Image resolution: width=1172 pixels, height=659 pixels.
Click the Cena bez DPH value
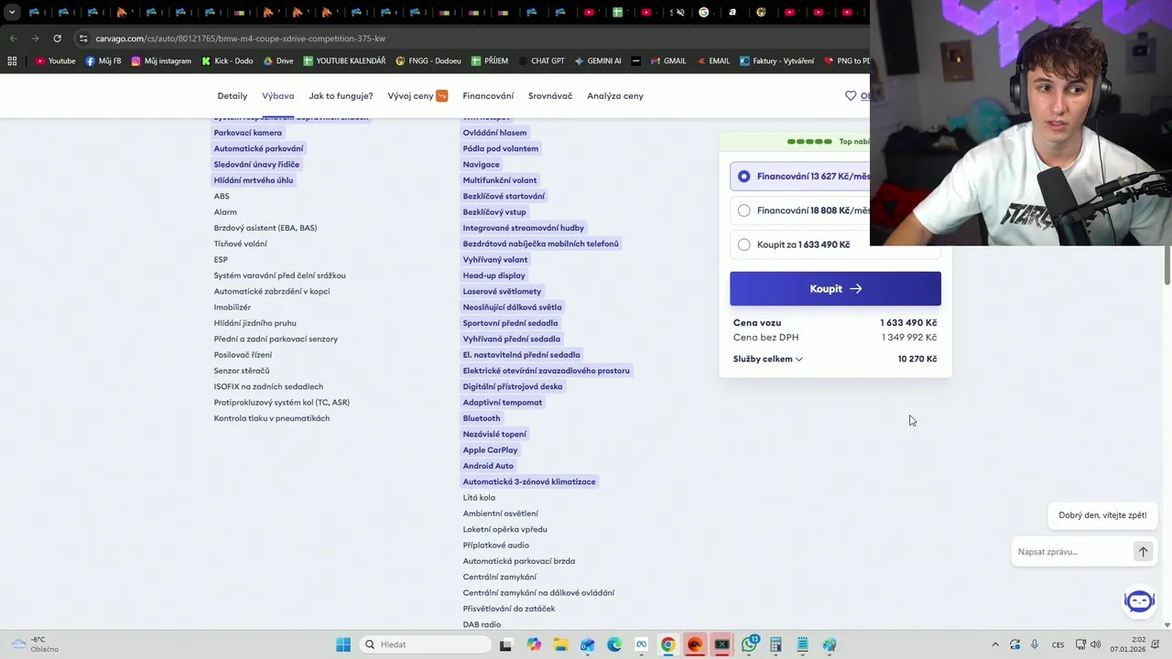[x=909, y=338]
